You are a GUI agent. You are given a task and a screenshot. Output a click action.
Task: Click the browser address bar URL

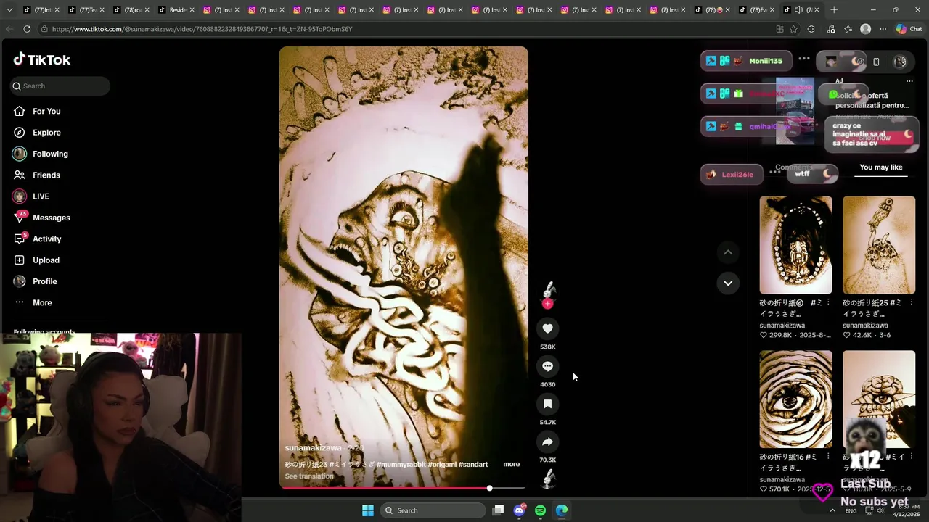click(x=202, y=29)
